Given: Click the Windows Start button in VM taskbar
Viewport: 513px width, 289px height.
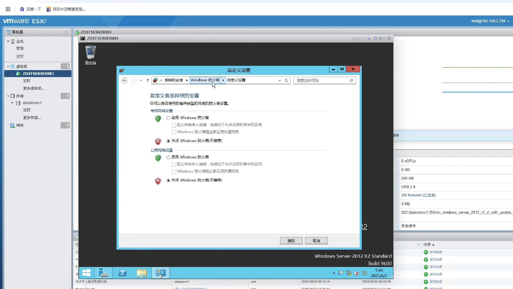Looking at the screenshot, I should tap(86, 273).
